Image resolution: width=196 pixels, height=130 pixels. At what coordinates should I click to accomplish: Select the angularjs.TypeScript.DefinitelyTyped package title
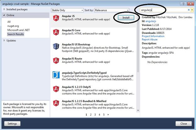coord(84,73)
